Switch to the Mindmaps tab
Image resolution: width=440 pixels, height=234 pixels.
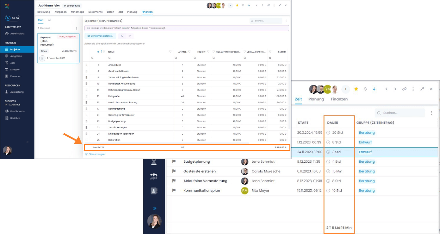77,12
